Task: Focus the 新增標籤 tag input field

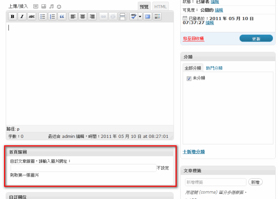Action: (215, 182)
